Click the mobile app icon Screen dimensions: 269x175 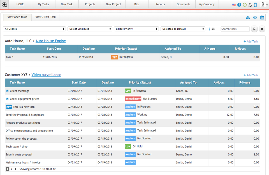click(255, 4)
